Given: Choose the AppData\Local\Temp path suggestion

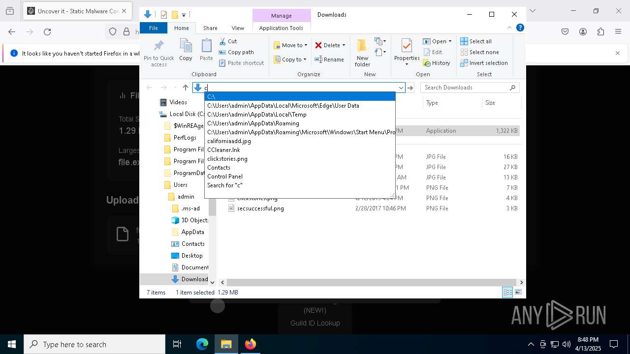Looking at the screenshot, I should pos(300,115).
